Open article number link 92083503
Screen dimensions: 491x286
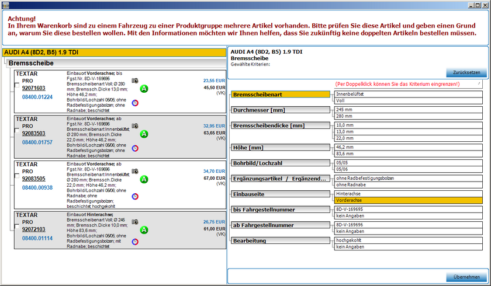33,134
